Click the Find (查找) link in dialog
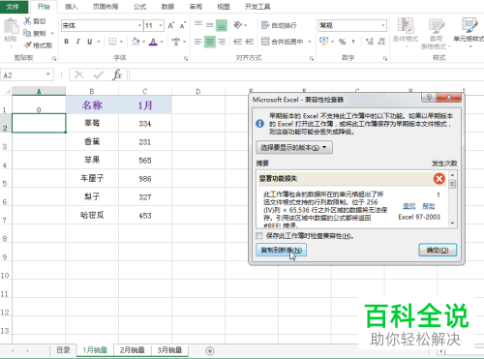The image size is (484, 359). coord(409,206)
